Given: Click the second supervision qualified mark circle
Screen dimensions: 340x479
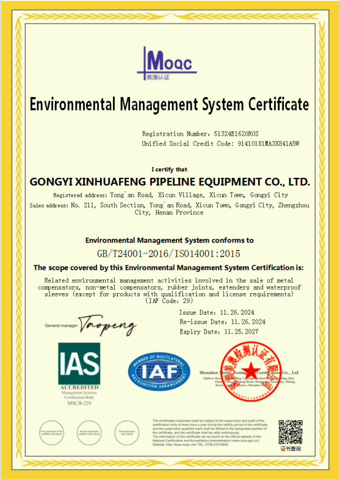Looking at the screenshot, I should (x=89, y=433).
